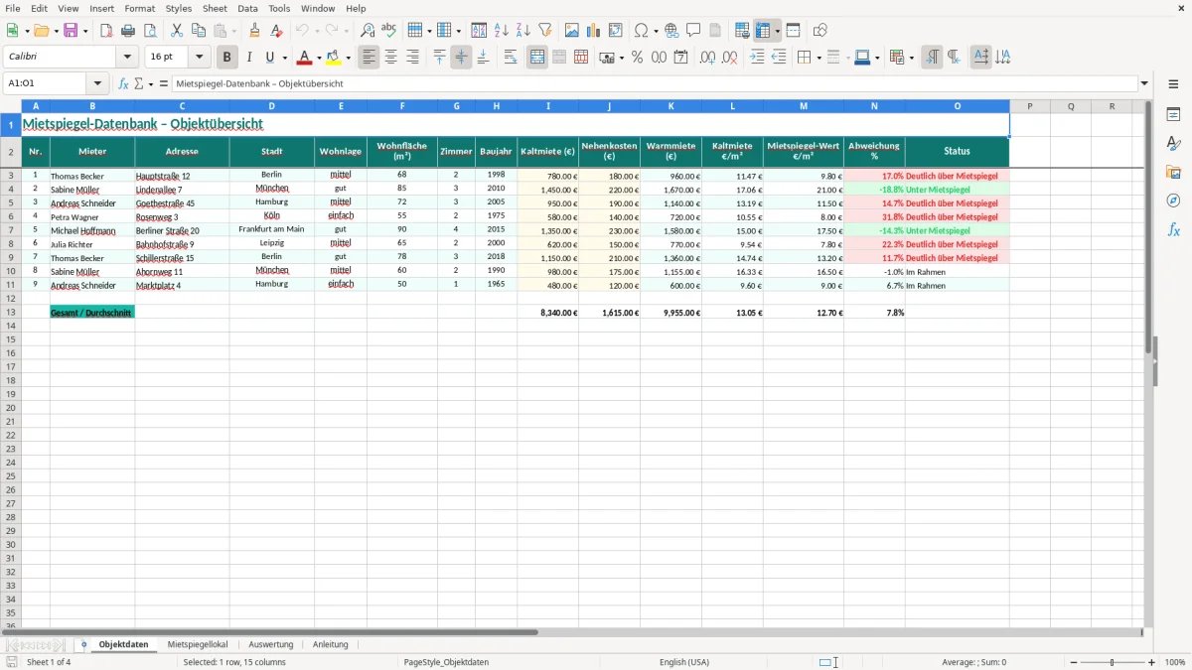Toggle Center Horizontally alignment
Image resolution: width=1192 pixels, height=670 pixels.
click(x=390, y=58)
